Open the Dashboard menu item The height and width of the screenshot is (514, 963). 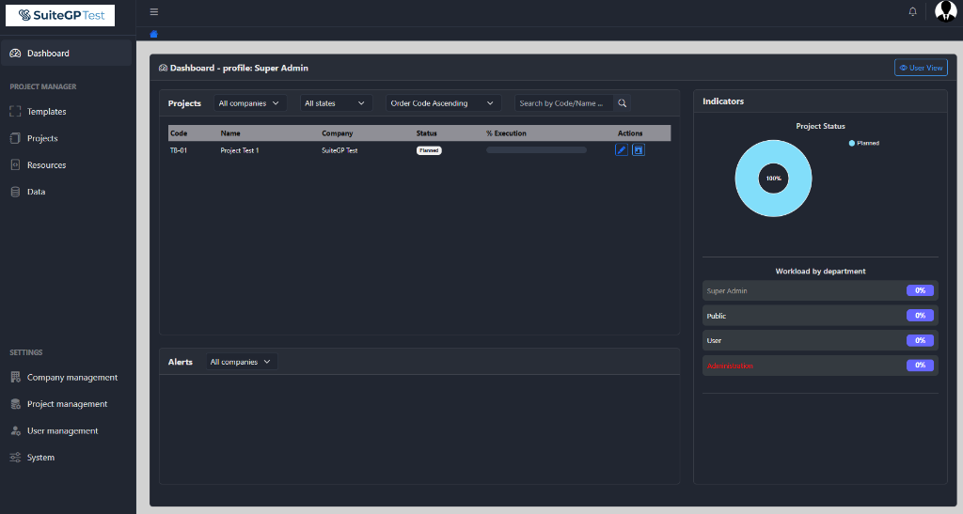[67, 54]
